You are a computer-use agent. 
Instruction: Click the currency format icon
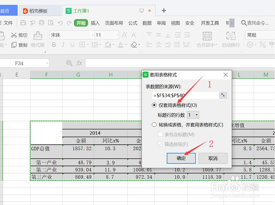(250, 45)
